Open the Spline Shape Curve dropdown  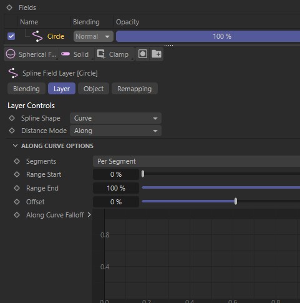point(115,118)
